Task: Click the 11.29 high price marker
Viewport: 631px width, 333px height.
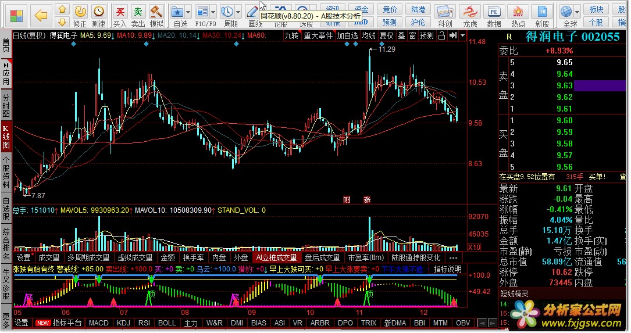Action: coord(387,49)
